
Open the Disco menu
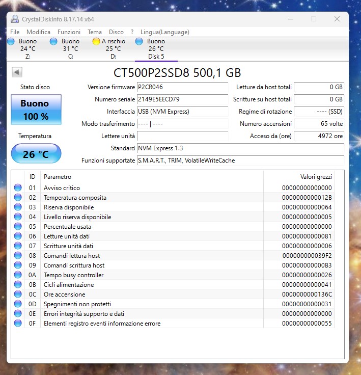[116, 32]
